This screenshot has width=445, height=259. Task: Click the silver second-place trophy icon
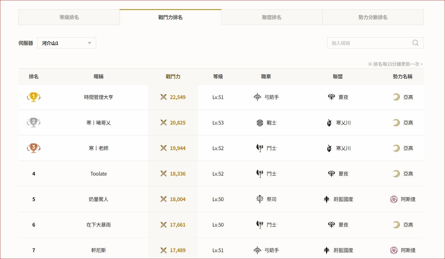tap(33, 122)
